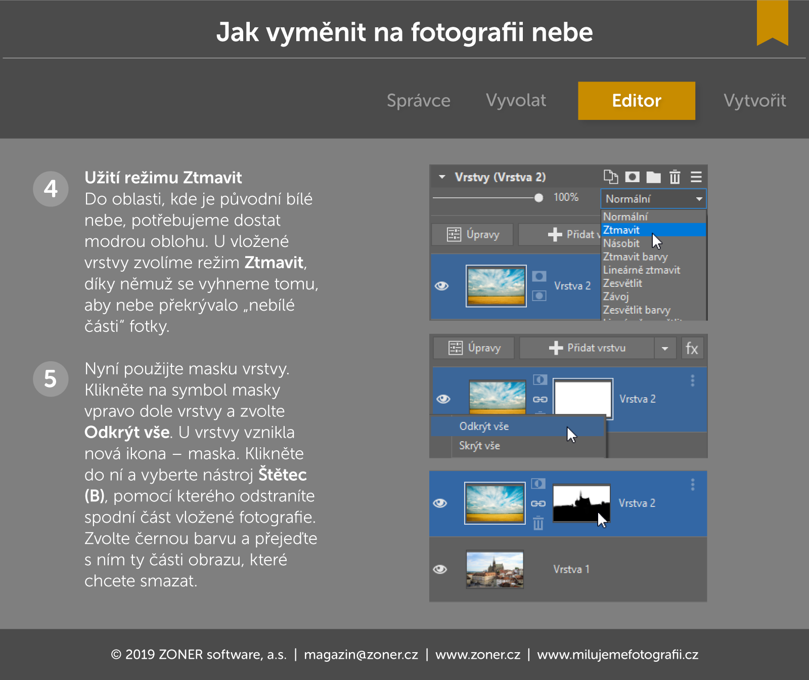This screenshot has height=680, width=809.
Task: Select Skrýt vše menu option
Action: 518,446
